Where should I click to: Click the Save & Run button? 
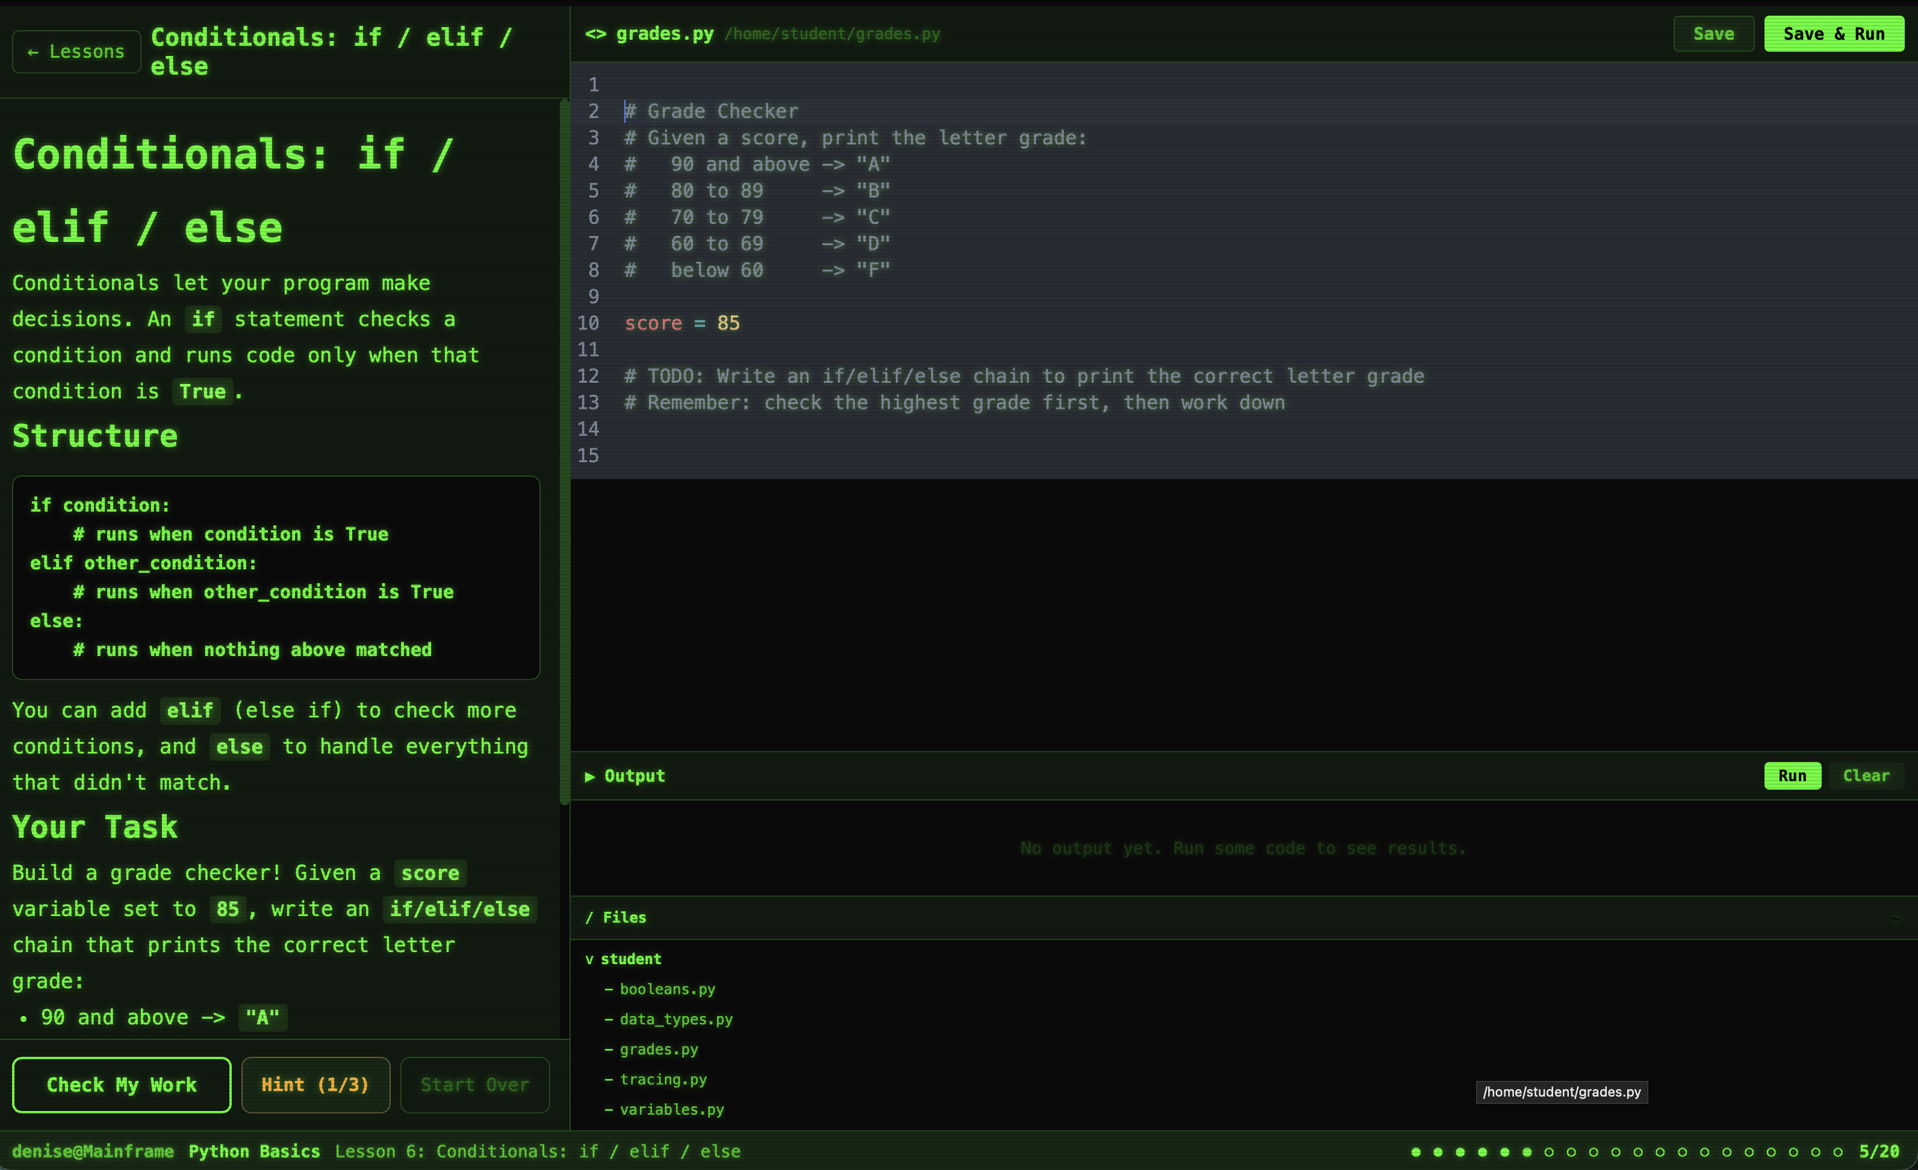[1833, 34]
